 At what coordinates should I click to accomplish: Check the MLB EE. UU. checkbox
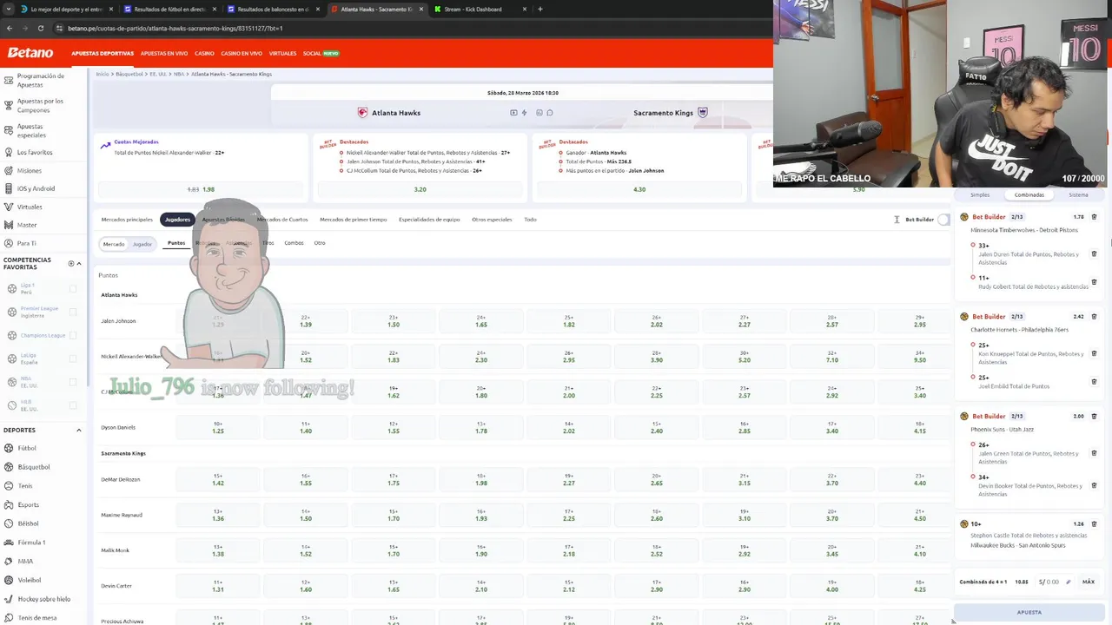pyautogui.click(x=73, y=405)
